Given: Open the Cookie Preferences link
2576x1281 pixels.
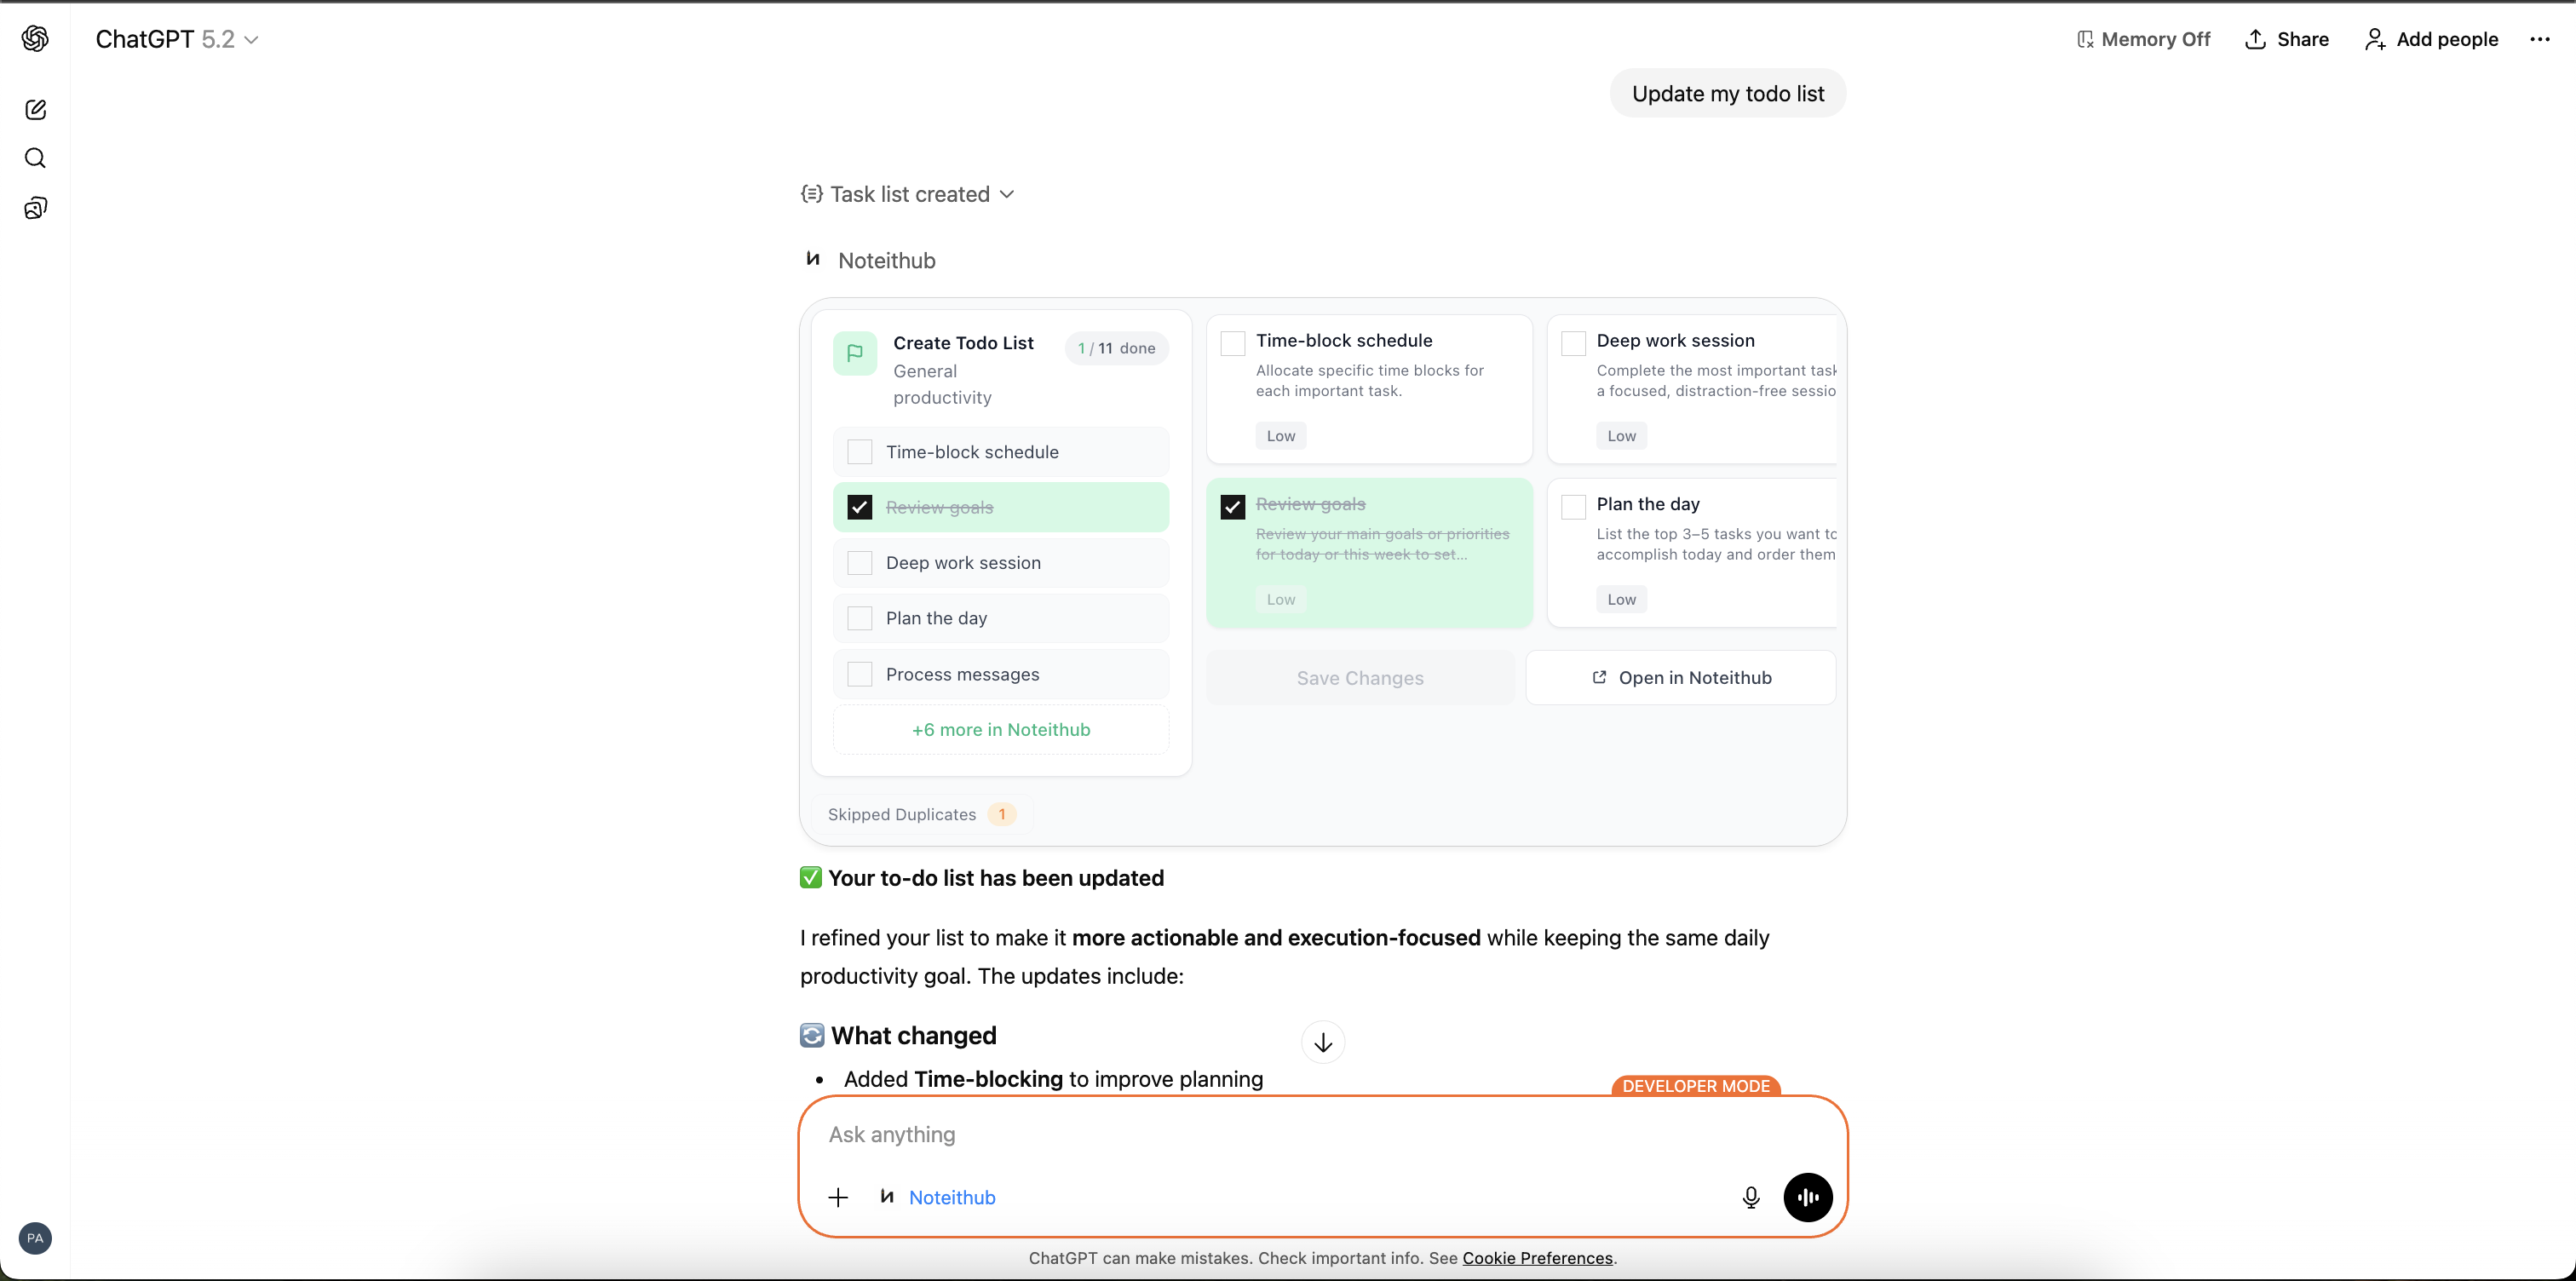Looking at the screenshot, I should tap(1537, 1258).
